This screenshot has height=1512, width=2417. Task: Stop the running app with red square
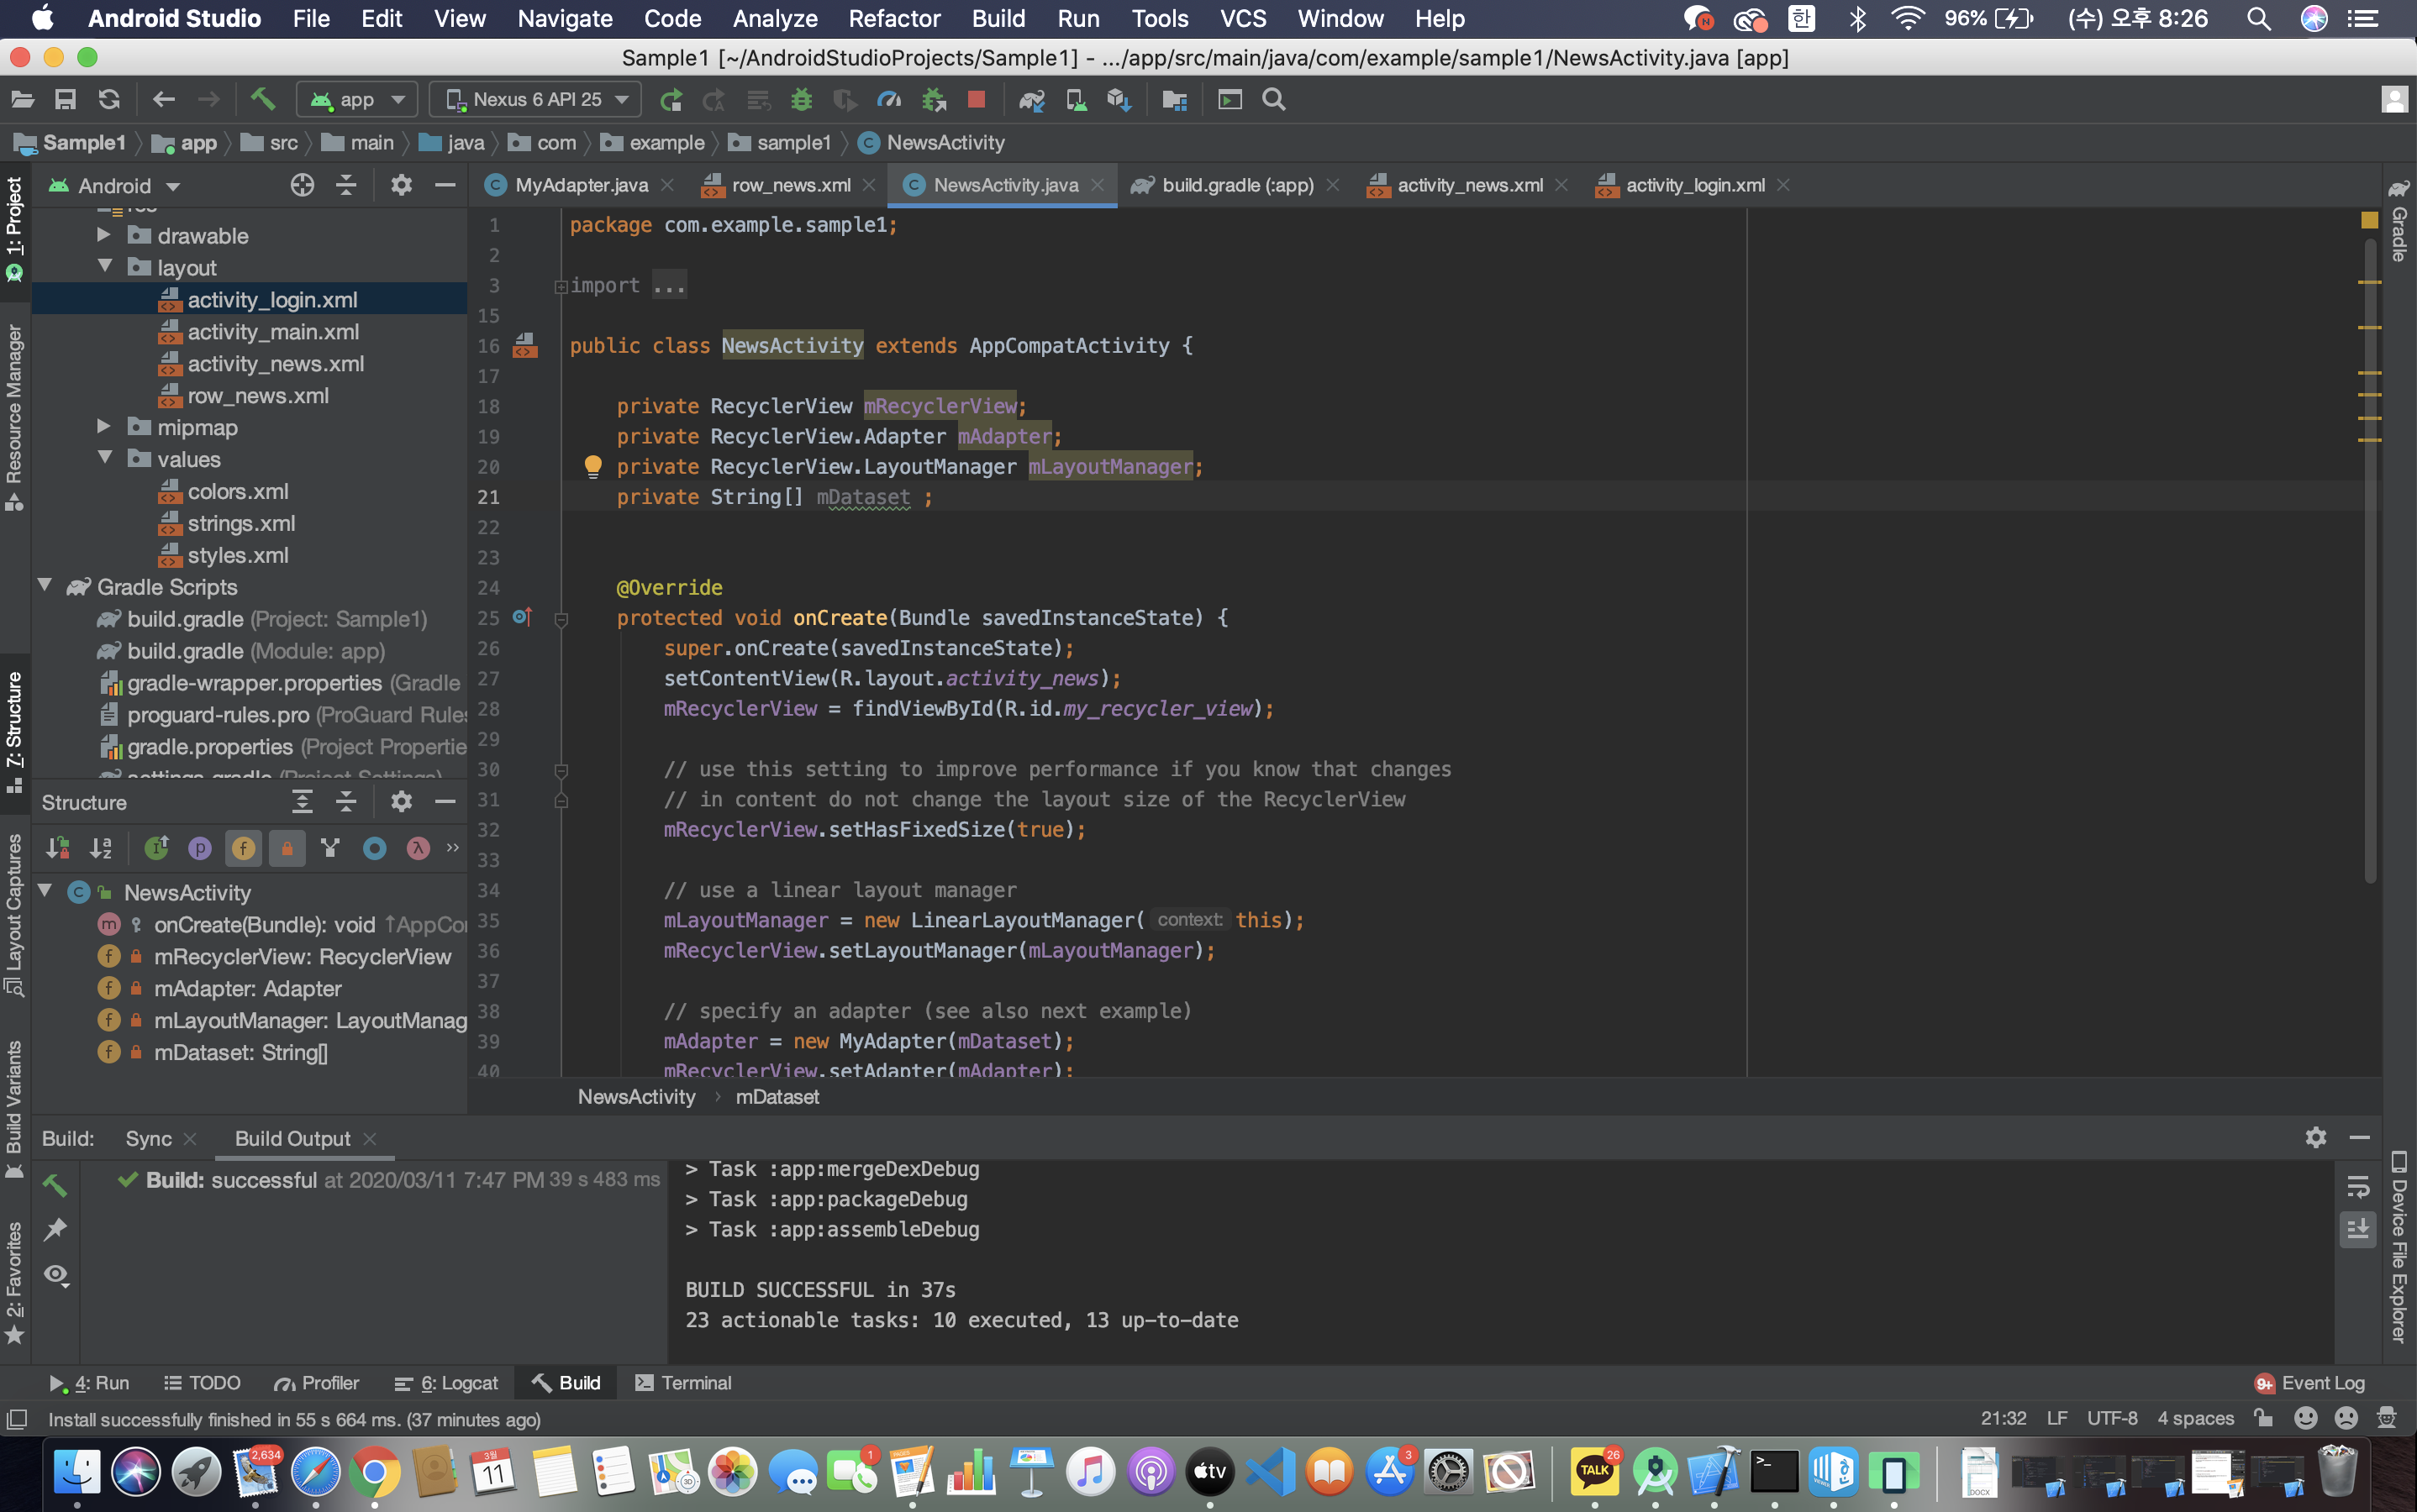point(977,99)
